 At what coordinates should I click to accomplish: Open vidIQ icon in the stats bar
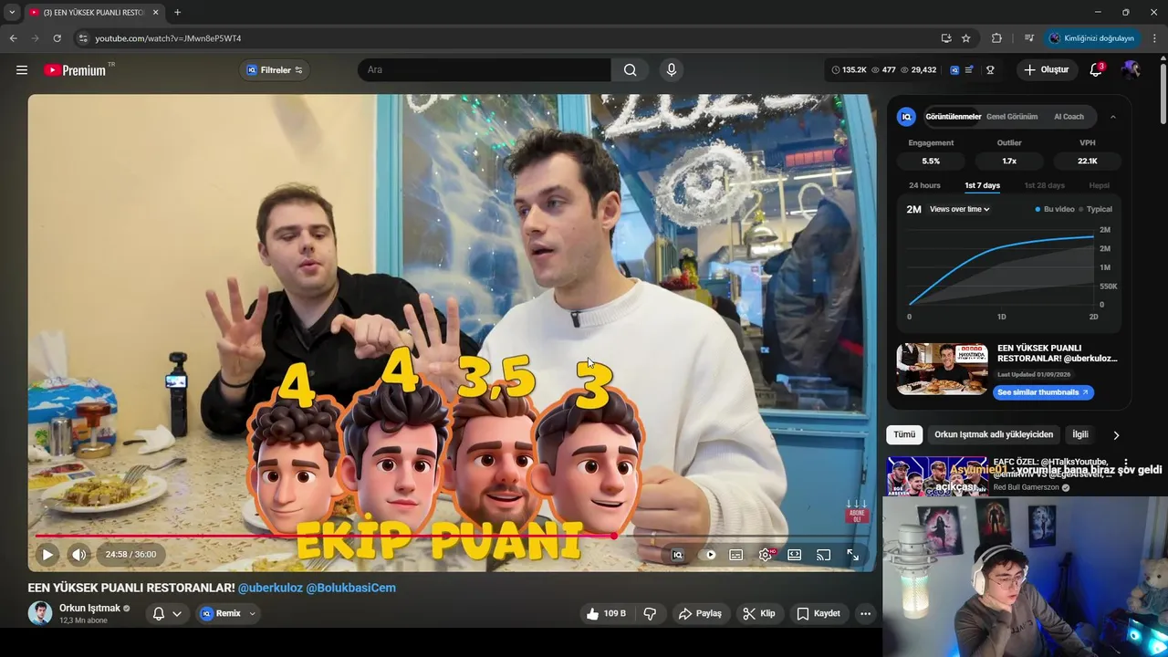click(954, 70)
